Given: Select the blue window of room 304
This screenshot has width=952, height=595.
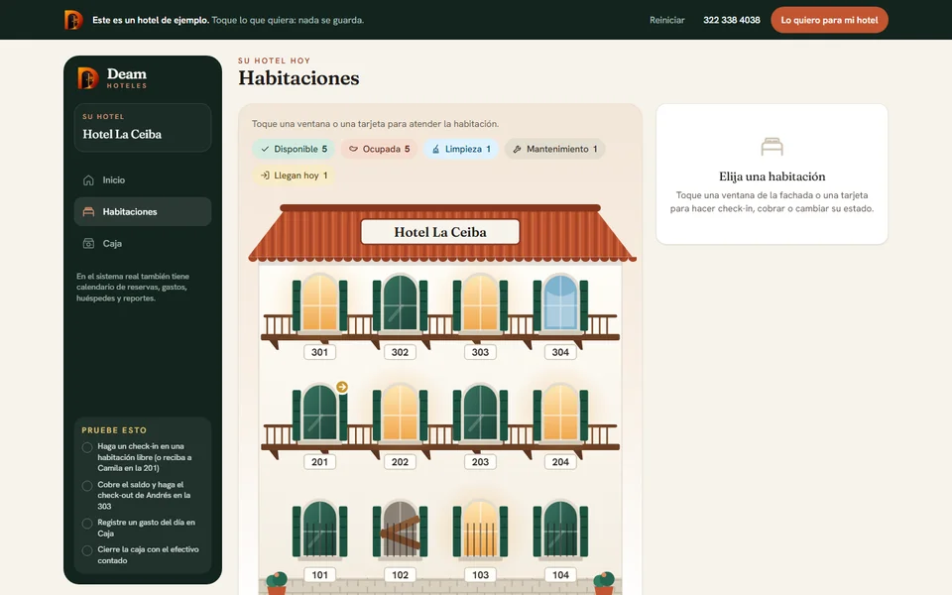Looking at the screenshot, I should [x=560, y=303].
